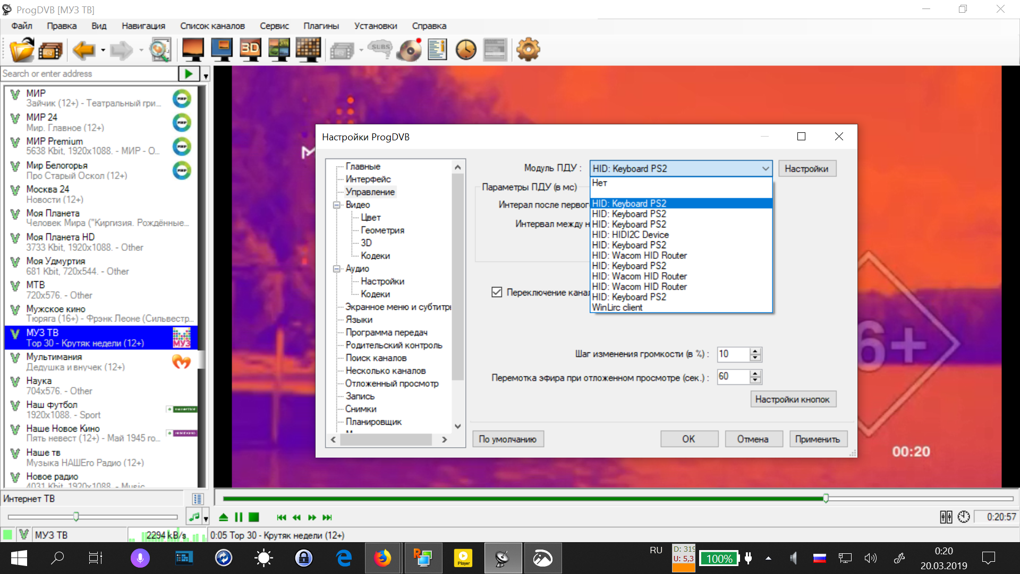Click the RU language indicator
The image size is (1020, 574).
pyautogui.click(x=656, y=551)
